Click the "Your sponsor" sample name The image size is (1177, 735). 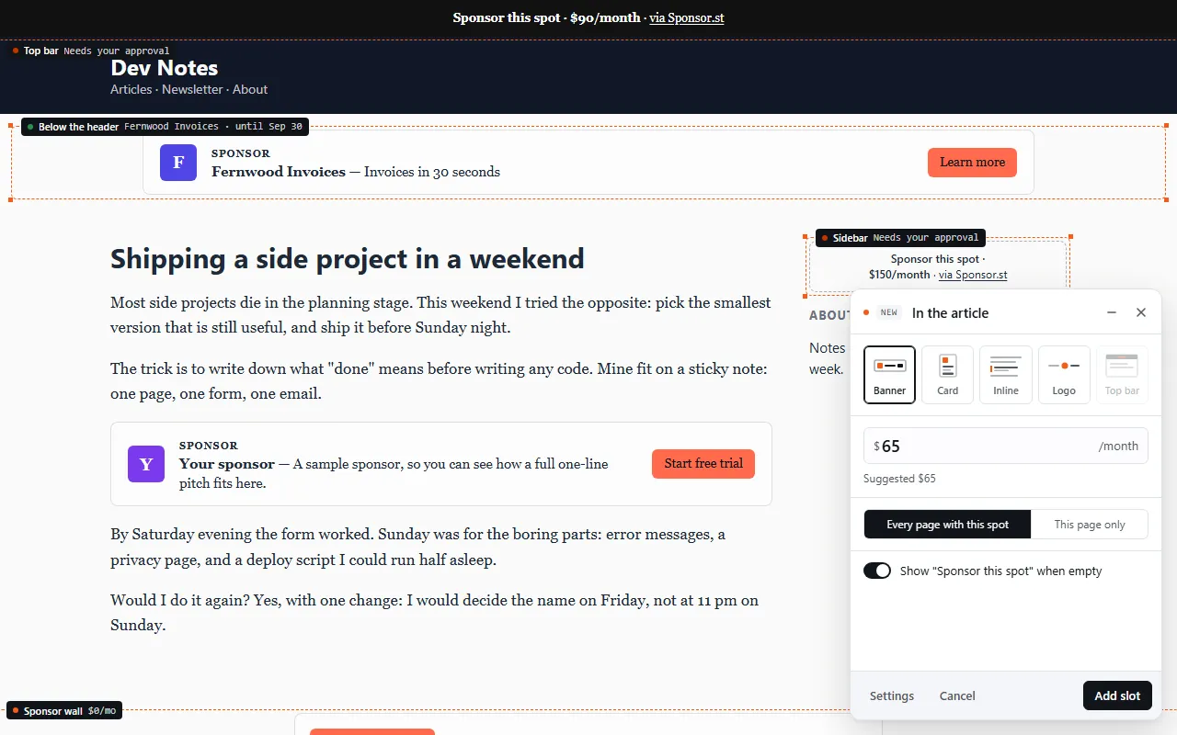tap(227, 464)
